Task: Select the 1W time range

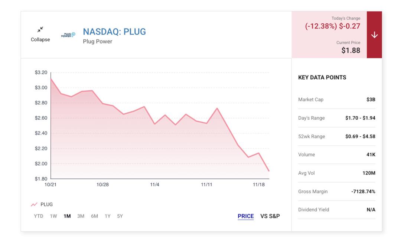Action: [x=53, y=216]
